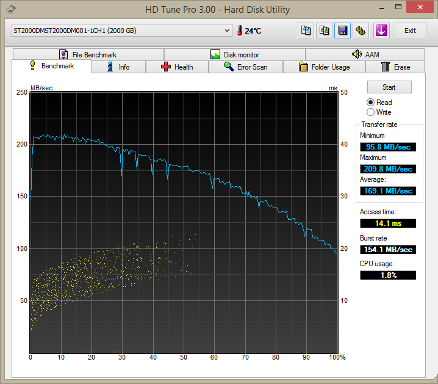Minimize the HD Tune Pro window
The image size is (438, 384).
point(382,7)
